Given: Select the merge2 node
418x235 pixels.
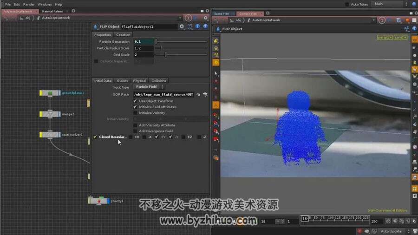Looking at the screenshot, I should pos(50,114).
